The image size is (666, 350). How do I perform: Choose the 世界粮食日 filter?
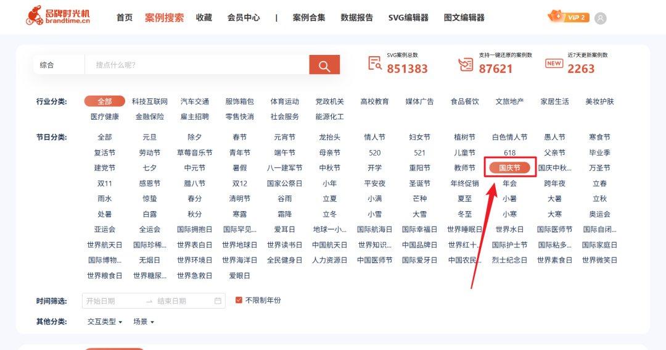click(x=104, y=275)
